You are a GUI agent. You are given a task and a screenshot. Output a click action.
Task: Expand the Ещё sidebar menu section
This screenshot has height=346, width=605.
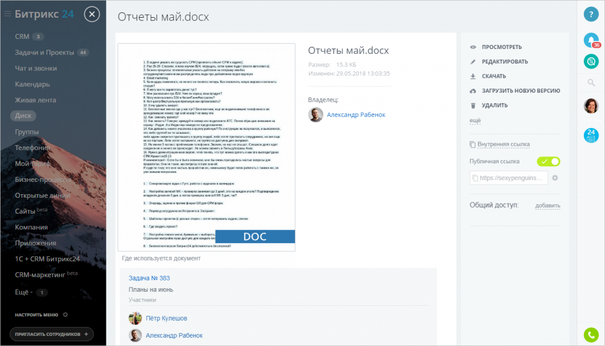coord(24,292)
